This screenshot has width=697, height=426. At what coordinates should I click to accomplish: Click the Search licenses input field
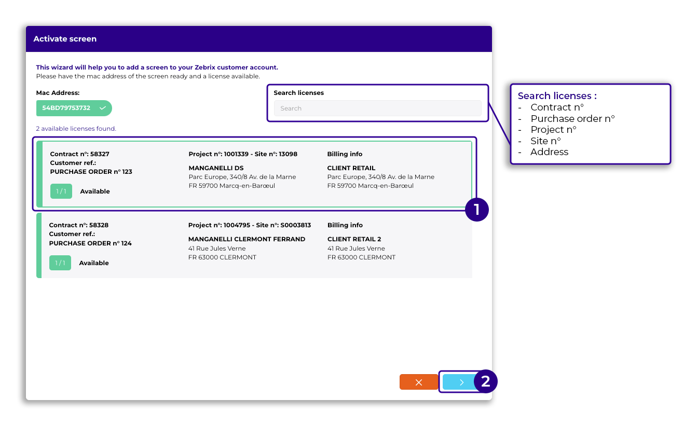(377, 108)
